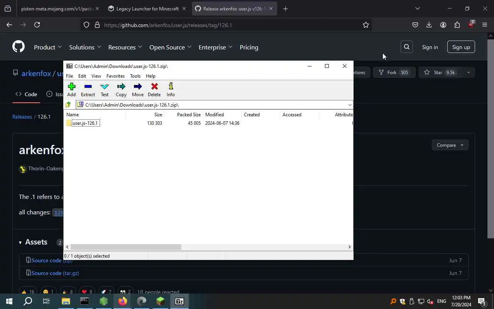Click the Firefox account icon

[443, 25]
